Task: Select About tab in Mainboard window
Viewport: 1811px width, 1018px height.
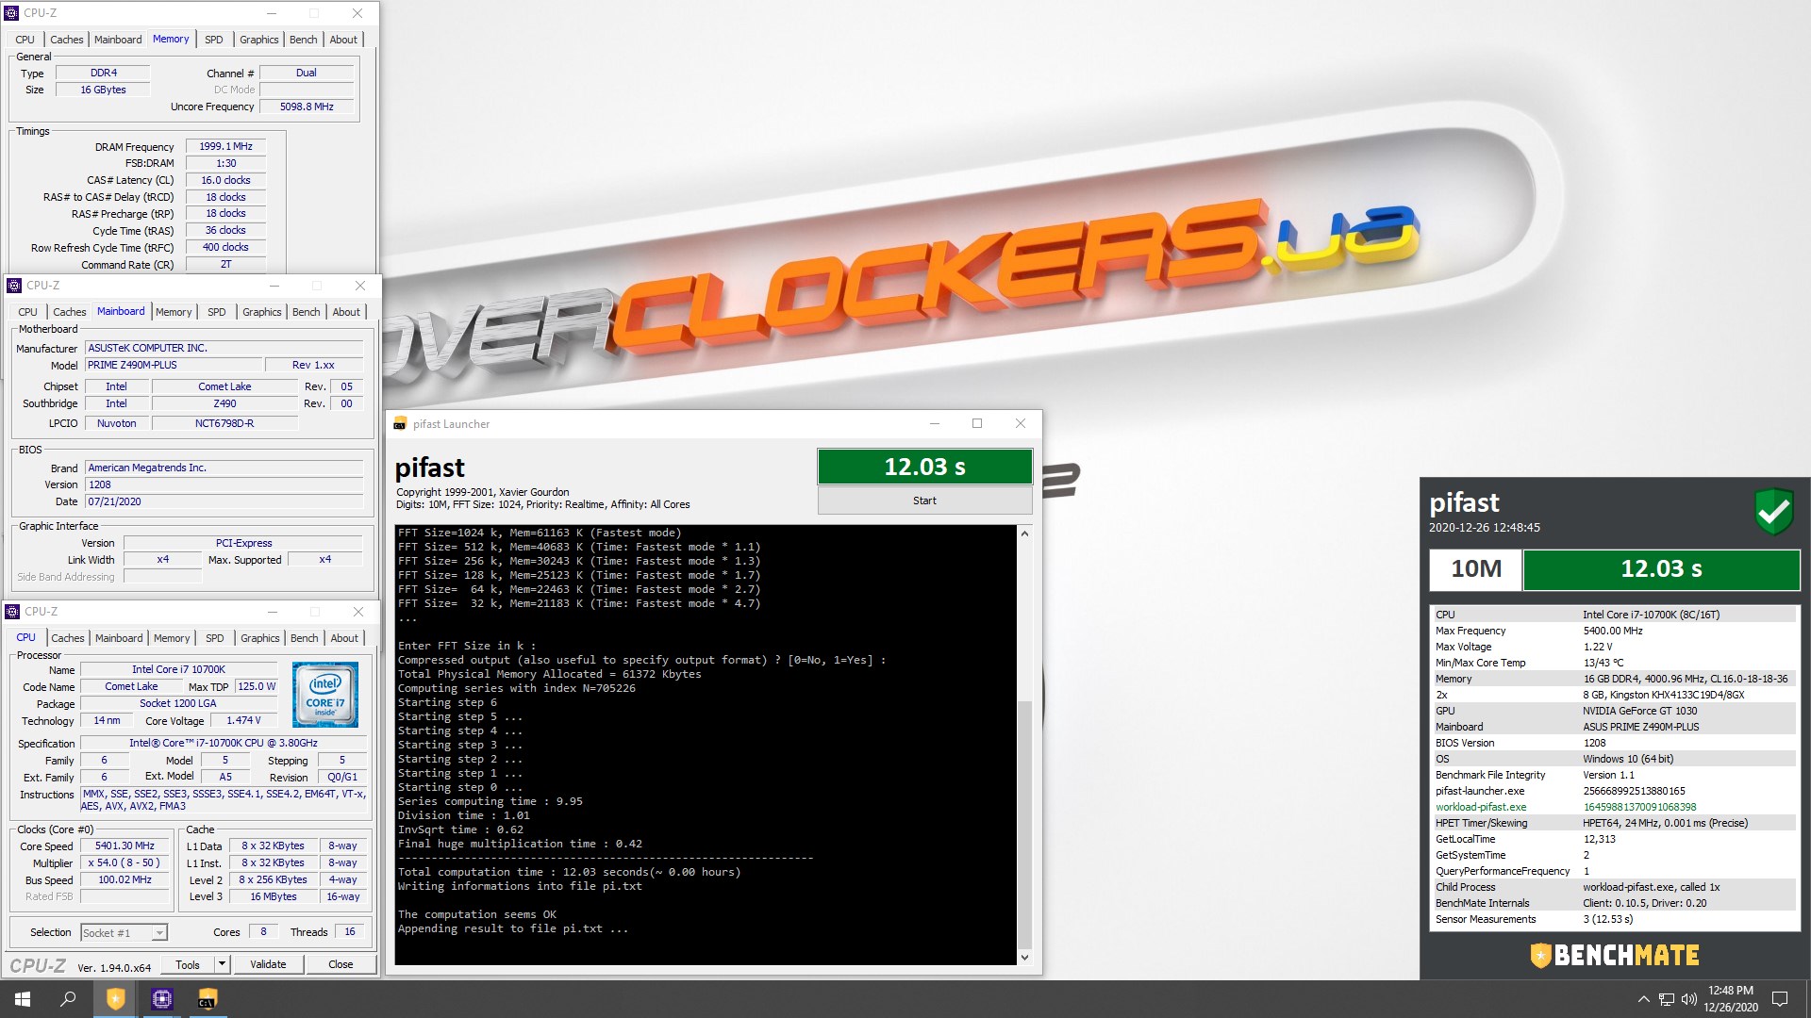Action: click(x=346, y=312)
